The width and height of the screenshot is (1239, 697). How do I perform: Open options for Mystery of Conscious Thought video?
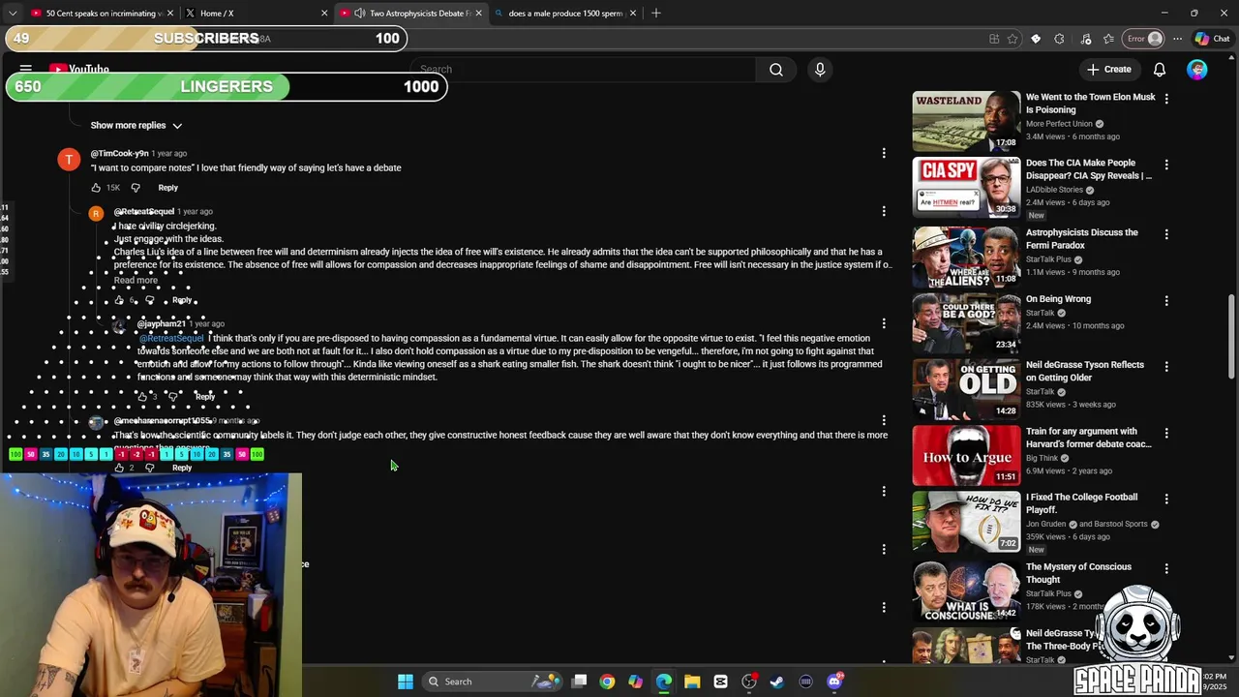[x=1166, y=568]
